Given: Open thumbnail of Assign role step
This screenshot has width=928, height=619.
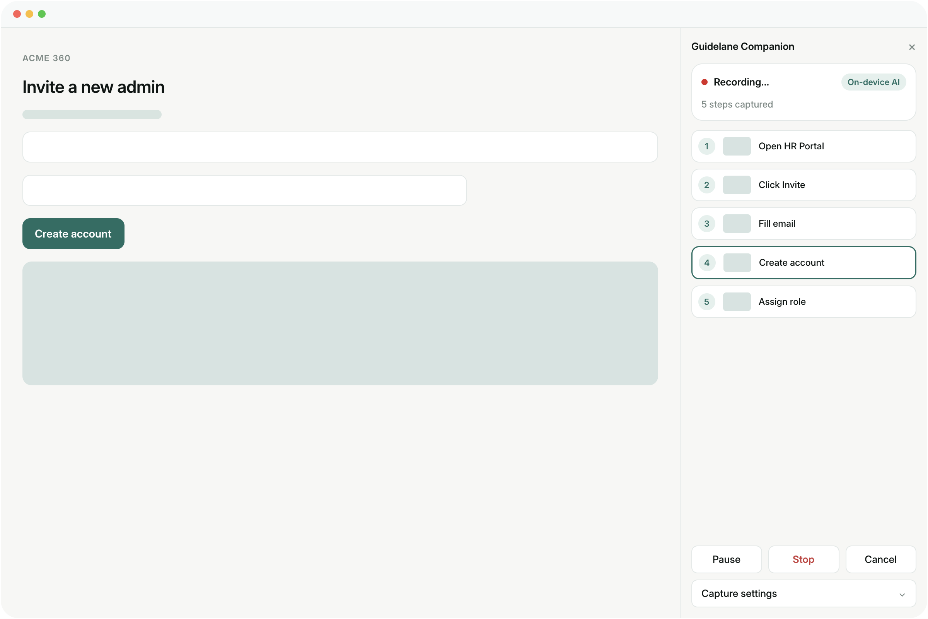Looking at the screenshot, I should [x=737, y=302].
